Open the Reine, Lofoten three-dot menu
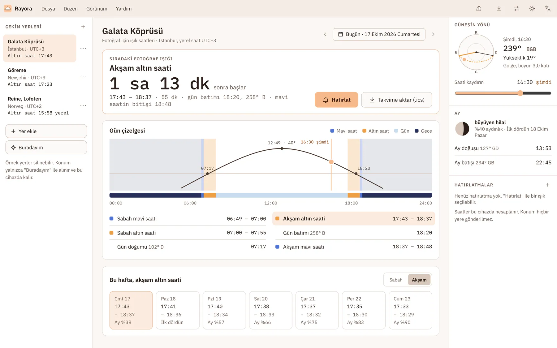This screenshot has height=348, width=557. (83, 105)
